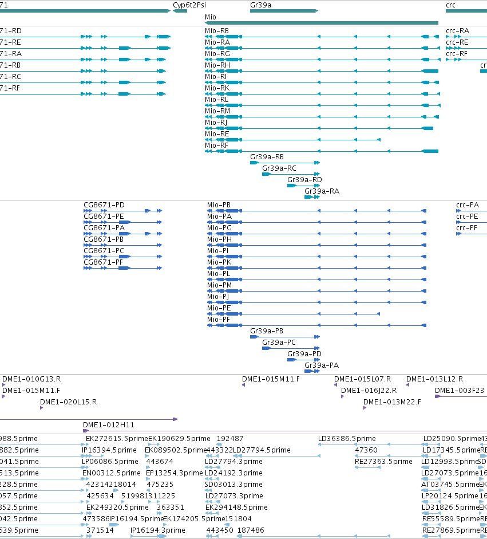This screenshot has width=487, height=539.
Task: Click EST label EK272615.5prime
Action: click(117, 438)
